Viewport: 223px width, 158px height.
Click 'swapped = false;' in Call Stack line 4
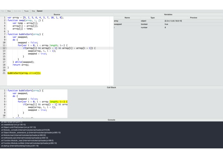click(x=28, y=99)
